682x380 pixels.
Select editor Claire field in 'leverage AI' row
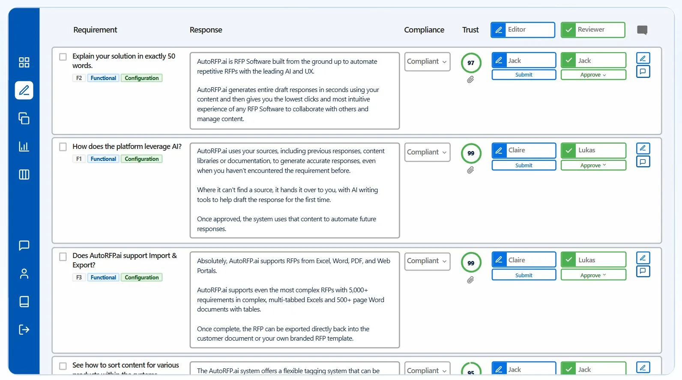click(x=524, y=151)
